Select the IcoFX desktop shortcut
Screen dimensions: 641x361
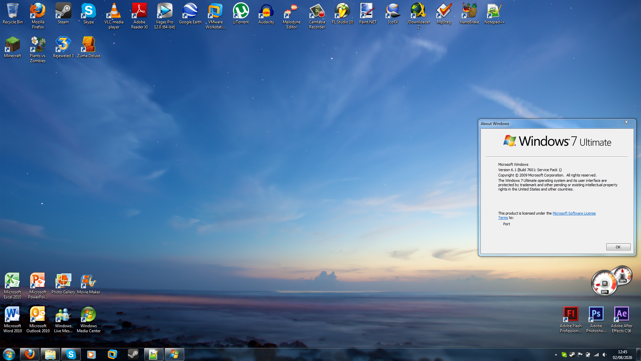(x=393, y=14)
